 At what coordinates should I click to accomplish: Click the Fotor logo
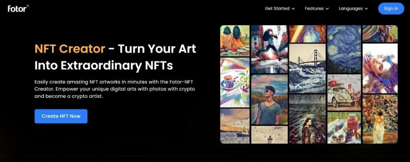coord(18,8)
